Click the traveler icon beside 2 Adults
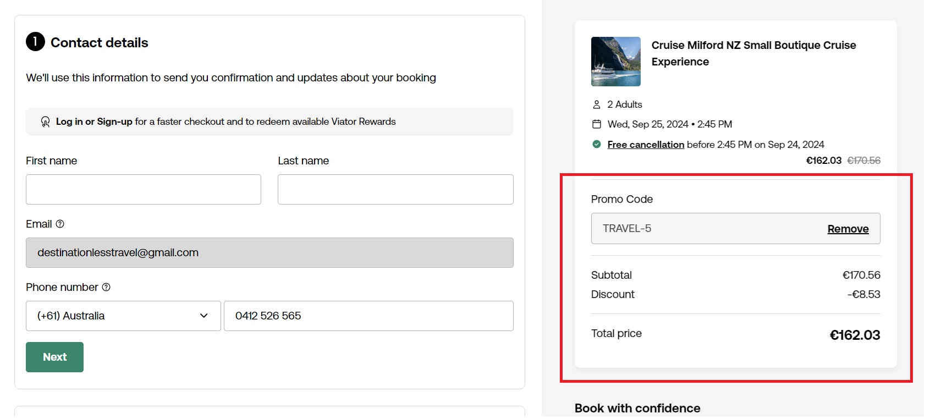Viewport: 925px width, 419px height. (x=597, y=104)
